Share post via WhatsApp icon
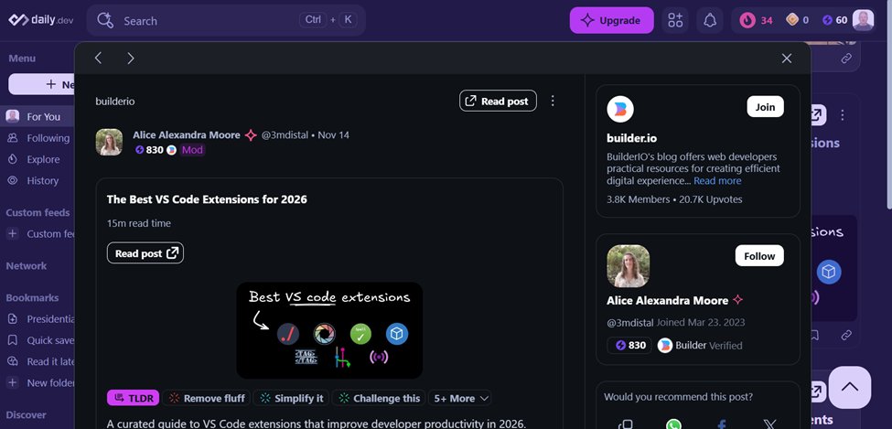Image resolution: width=892 pixels, height=429 pixels. tap(673, 424)
